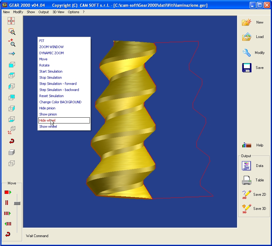Open the New menu in menu bar
The height and width of the screenshot is (246, 272).
click(x=6, y=12)
